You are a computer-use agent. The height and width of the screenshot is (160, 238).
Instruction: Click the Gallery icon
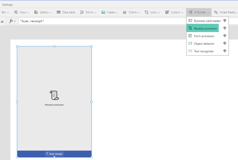(36, 12)
